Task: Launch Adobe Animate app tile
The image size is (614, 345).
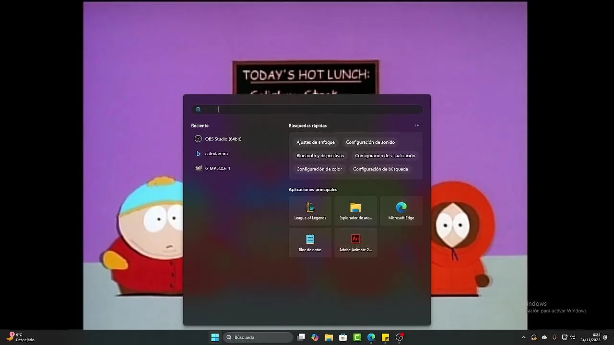Action: point(355,242)
